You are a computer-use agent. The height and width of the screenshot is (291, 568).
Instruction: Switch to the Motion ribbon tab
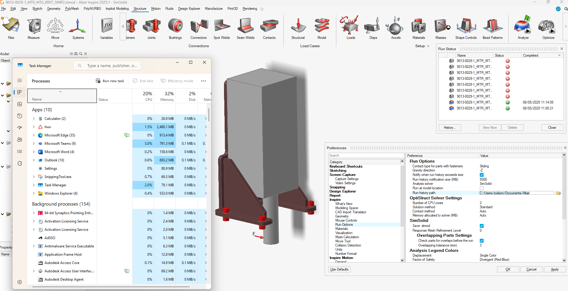[156, 9]
